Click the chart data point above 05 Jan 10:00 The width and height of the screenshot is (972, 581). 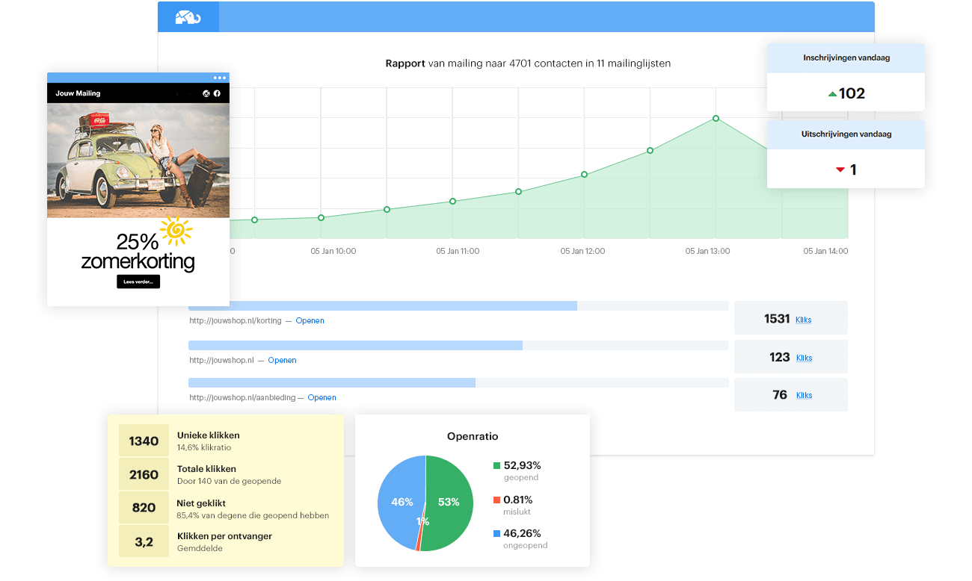coord(321,217)
